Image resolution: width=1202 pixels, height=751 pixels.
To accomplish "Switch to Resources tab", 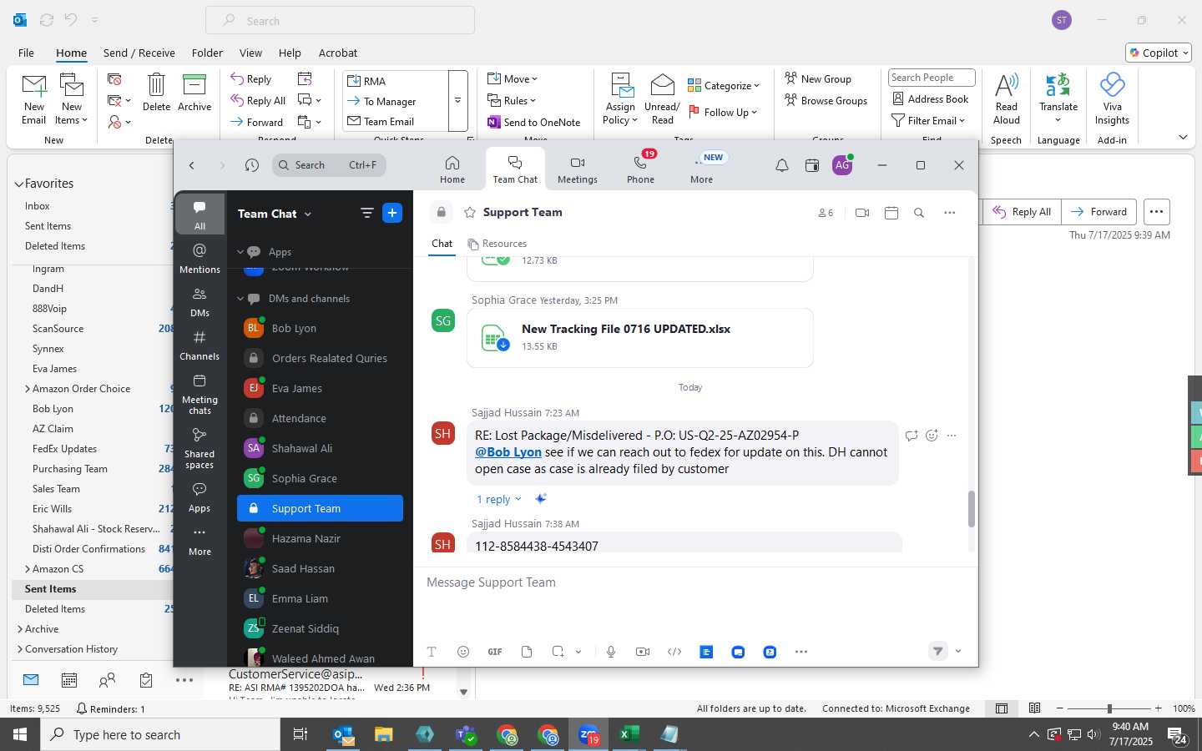I will tap(497, 244).
